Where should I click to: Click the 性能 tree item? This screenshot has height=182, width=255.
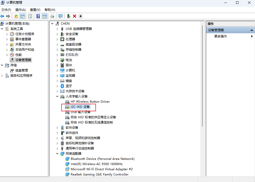[x=18, y=55]
